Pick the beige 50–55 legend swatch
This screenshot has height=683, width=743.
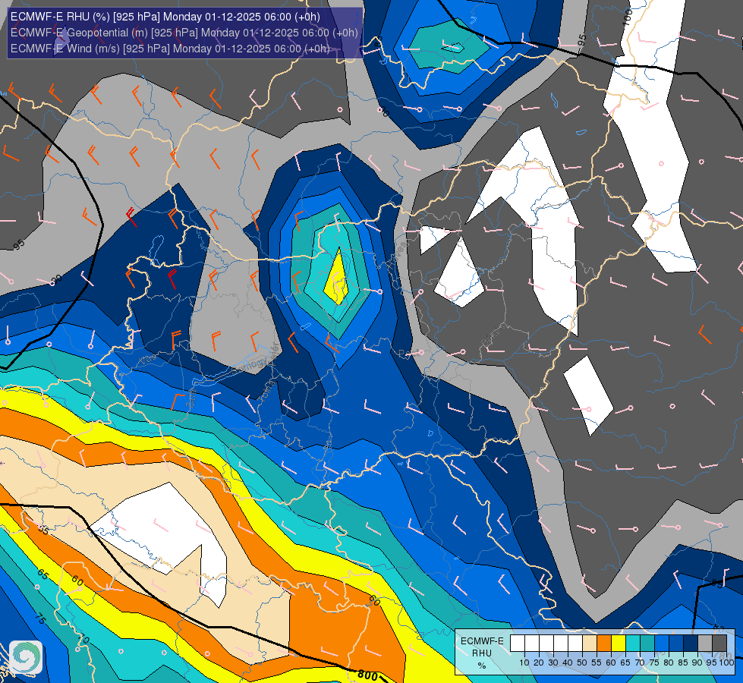(x=590, y=644)
